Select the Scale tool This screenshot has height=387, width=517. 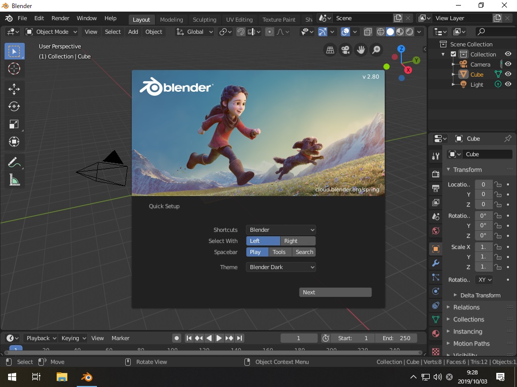click(x=14, y=124)
